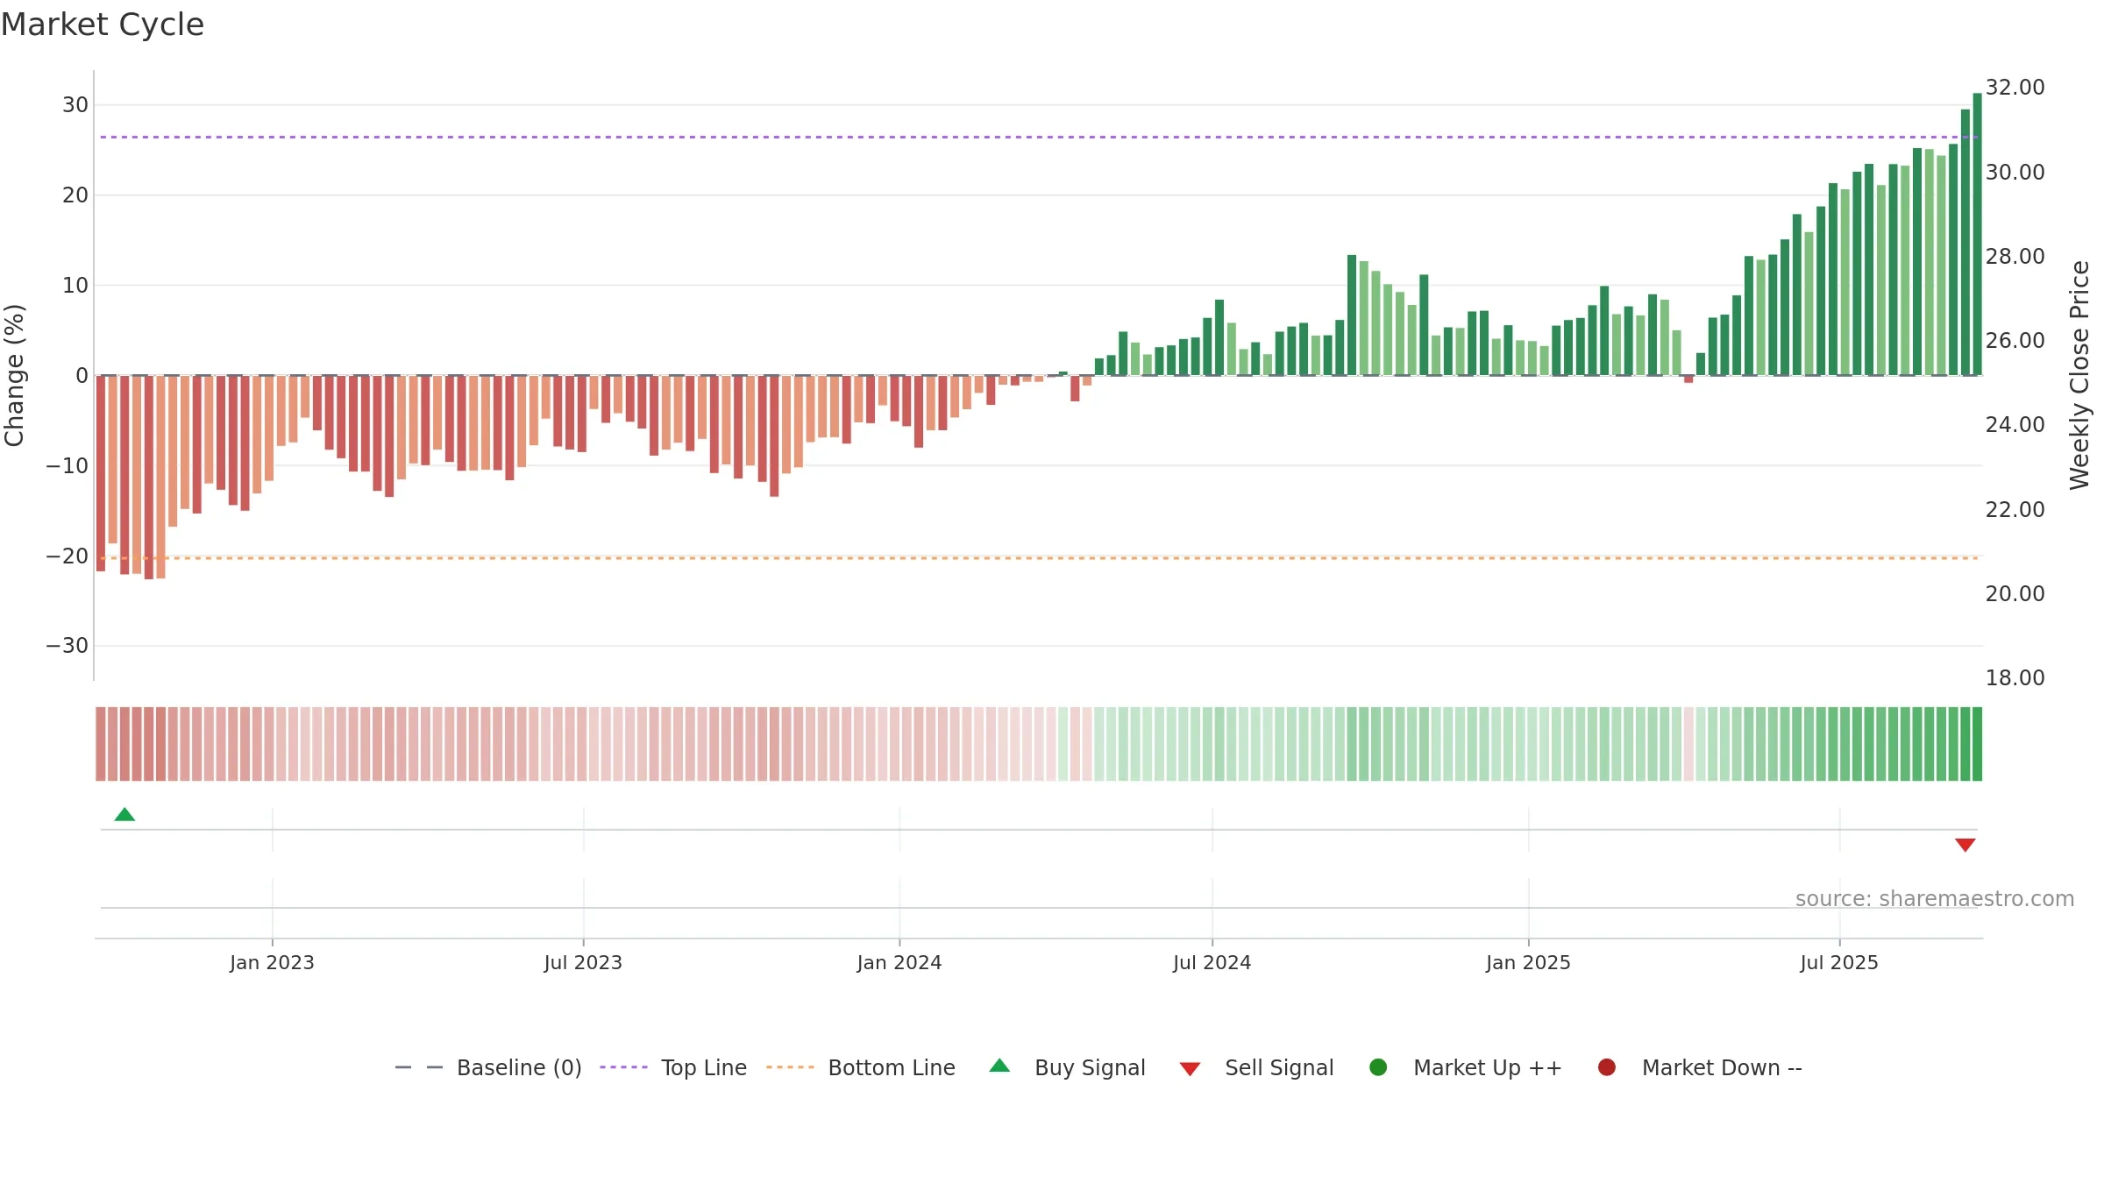Click the purple dotted Top Line on the chart
This screenshot has height=1183, width=2104.
coord(1039,137)
